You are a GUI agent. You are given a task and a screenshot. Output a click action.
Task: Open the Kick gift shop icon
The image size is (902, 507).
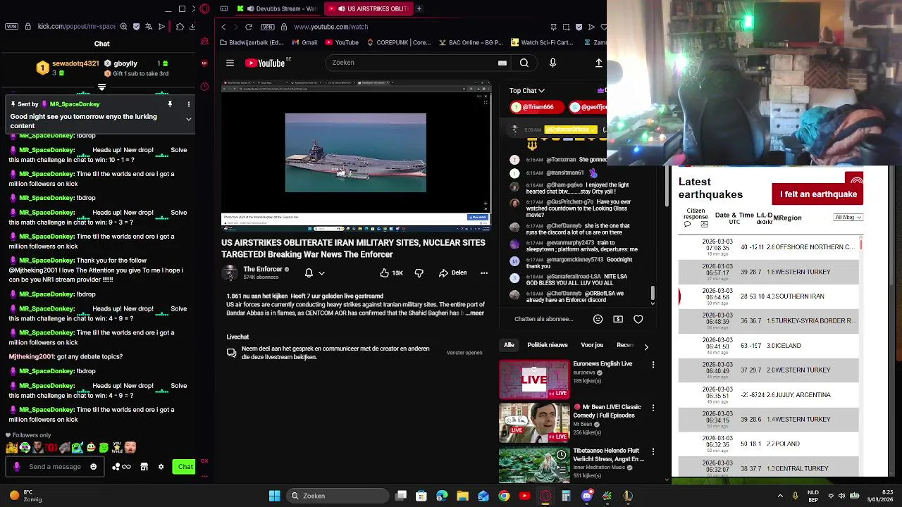[144, 466]
